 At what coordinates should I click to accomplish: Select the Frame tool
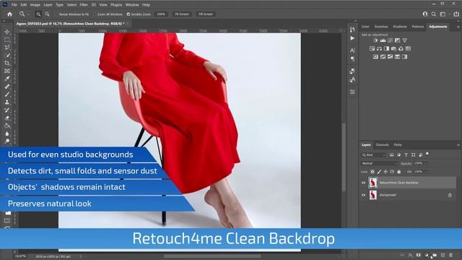pos(7,71)
